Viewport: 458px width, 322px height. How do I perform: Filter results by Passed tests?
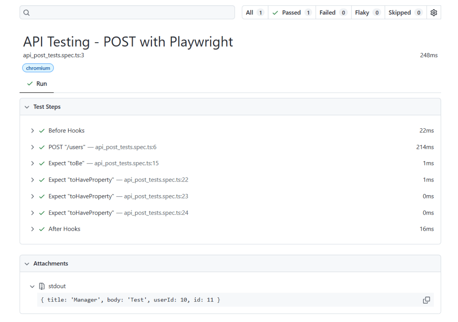coord(292,12)
